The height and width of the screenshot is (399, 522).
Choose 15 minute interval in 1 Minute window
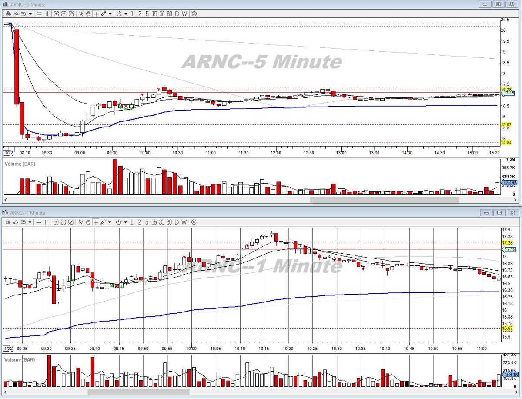(155, 222)
